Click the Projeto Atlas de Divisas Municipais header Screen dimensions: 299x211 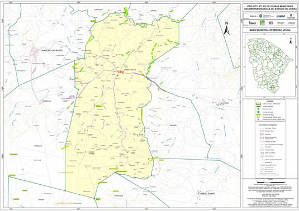point(270,7)
